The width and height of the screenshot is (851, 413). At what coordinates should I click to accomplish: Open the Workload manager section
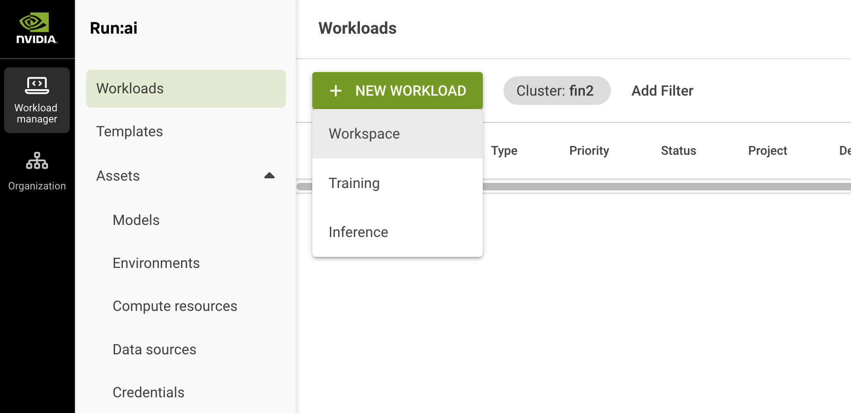pyautogui.click(x=37, y=100)
